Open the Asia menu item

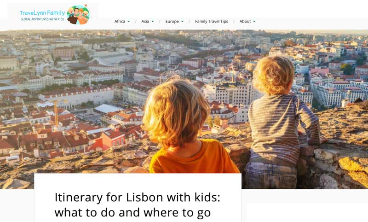pos(145,21)
